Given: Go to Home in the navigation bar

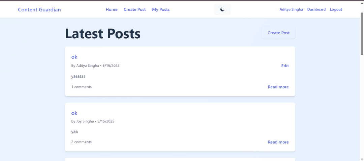Looking at the screenshot, I should [112, 9].
